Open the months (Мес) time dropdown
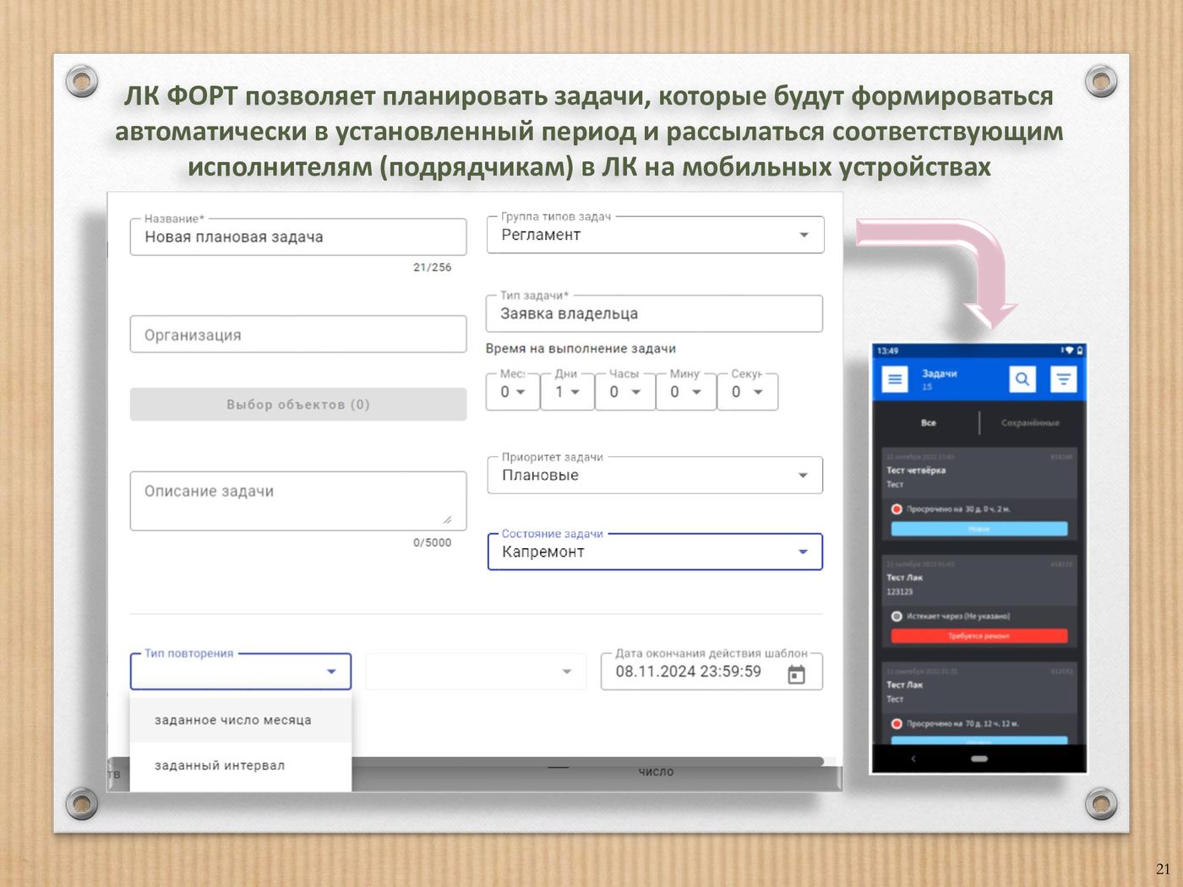 (513, 392)
